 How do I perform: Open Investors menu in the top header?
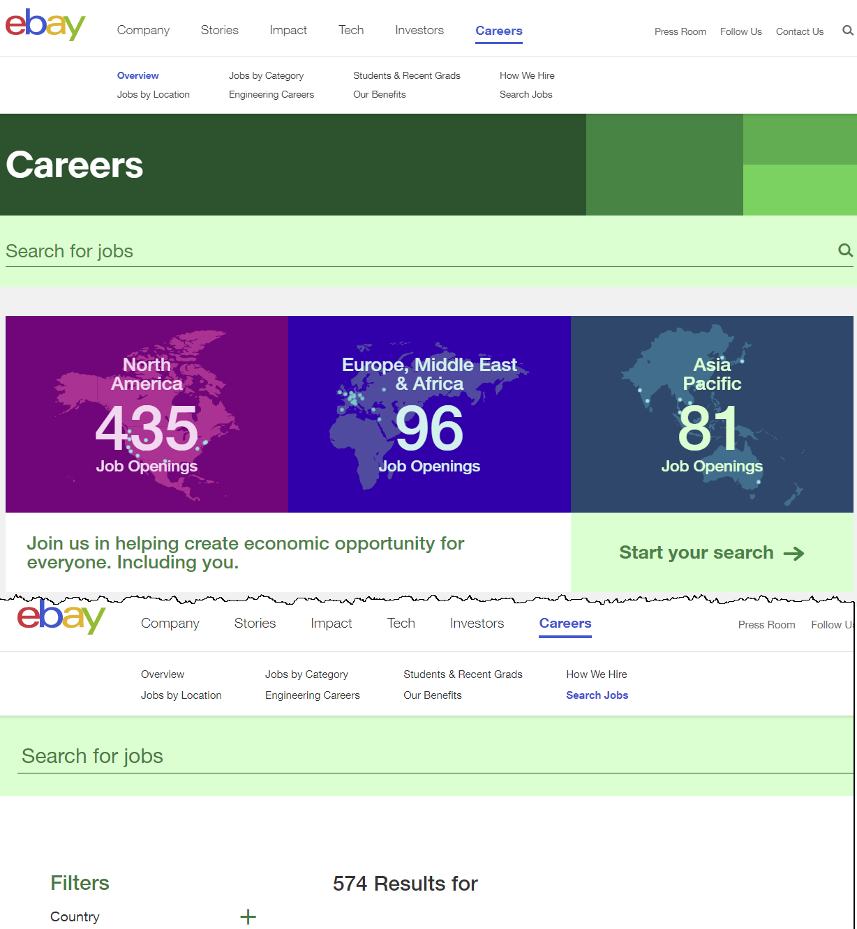[x=419, y=30]
